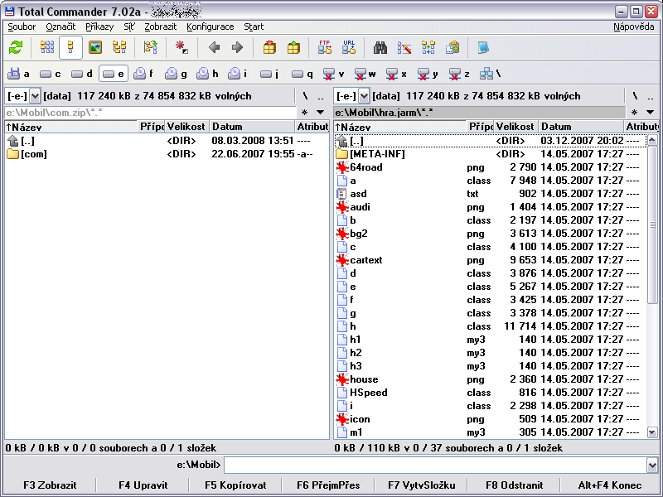
Task: Open the binoculars search files icon
Action: (x=380, y=47)
